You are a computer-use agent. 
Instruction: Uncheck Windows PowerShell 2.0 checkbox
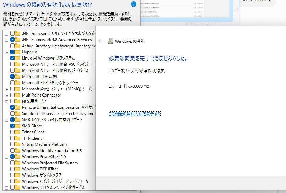click(12, 156)
